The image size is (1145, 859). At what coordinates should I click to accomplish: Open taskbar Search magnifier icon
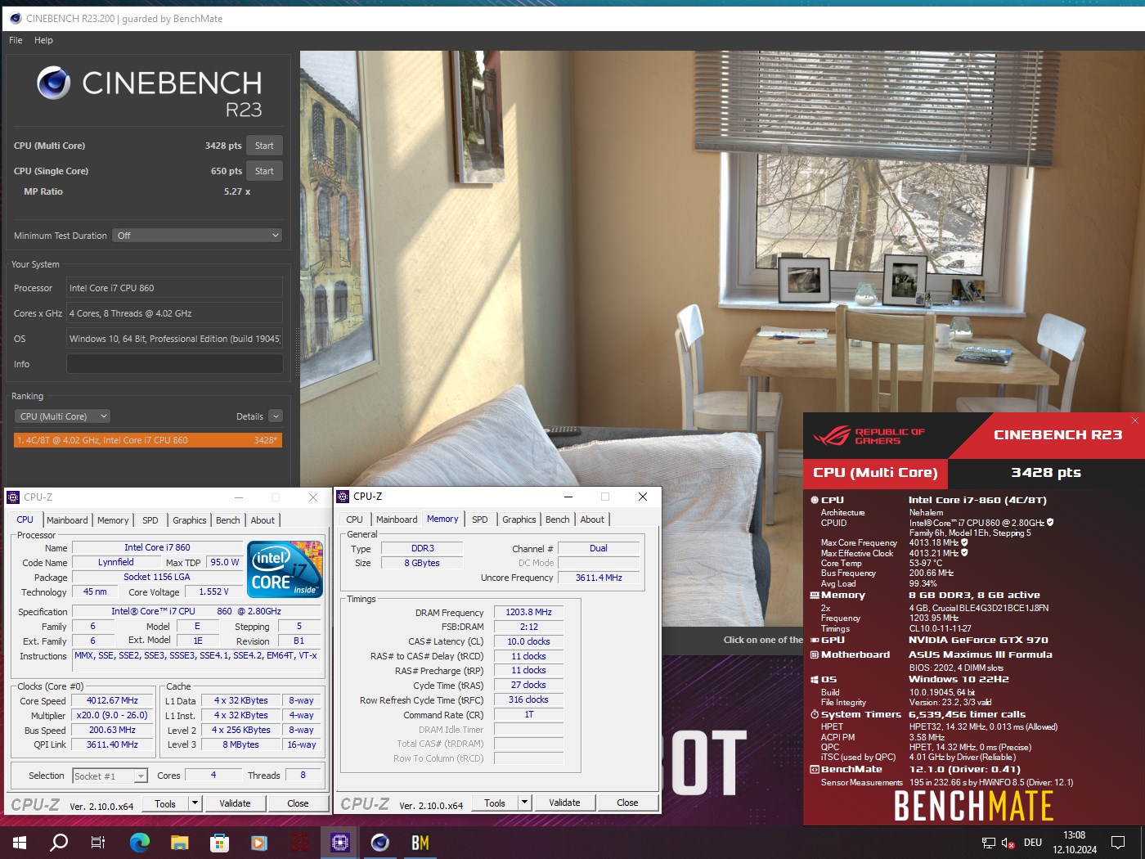(x=59, y=842)
